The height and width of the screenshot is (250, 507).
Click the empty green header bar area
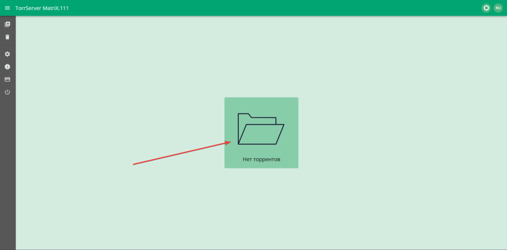(x=272, y=8)
